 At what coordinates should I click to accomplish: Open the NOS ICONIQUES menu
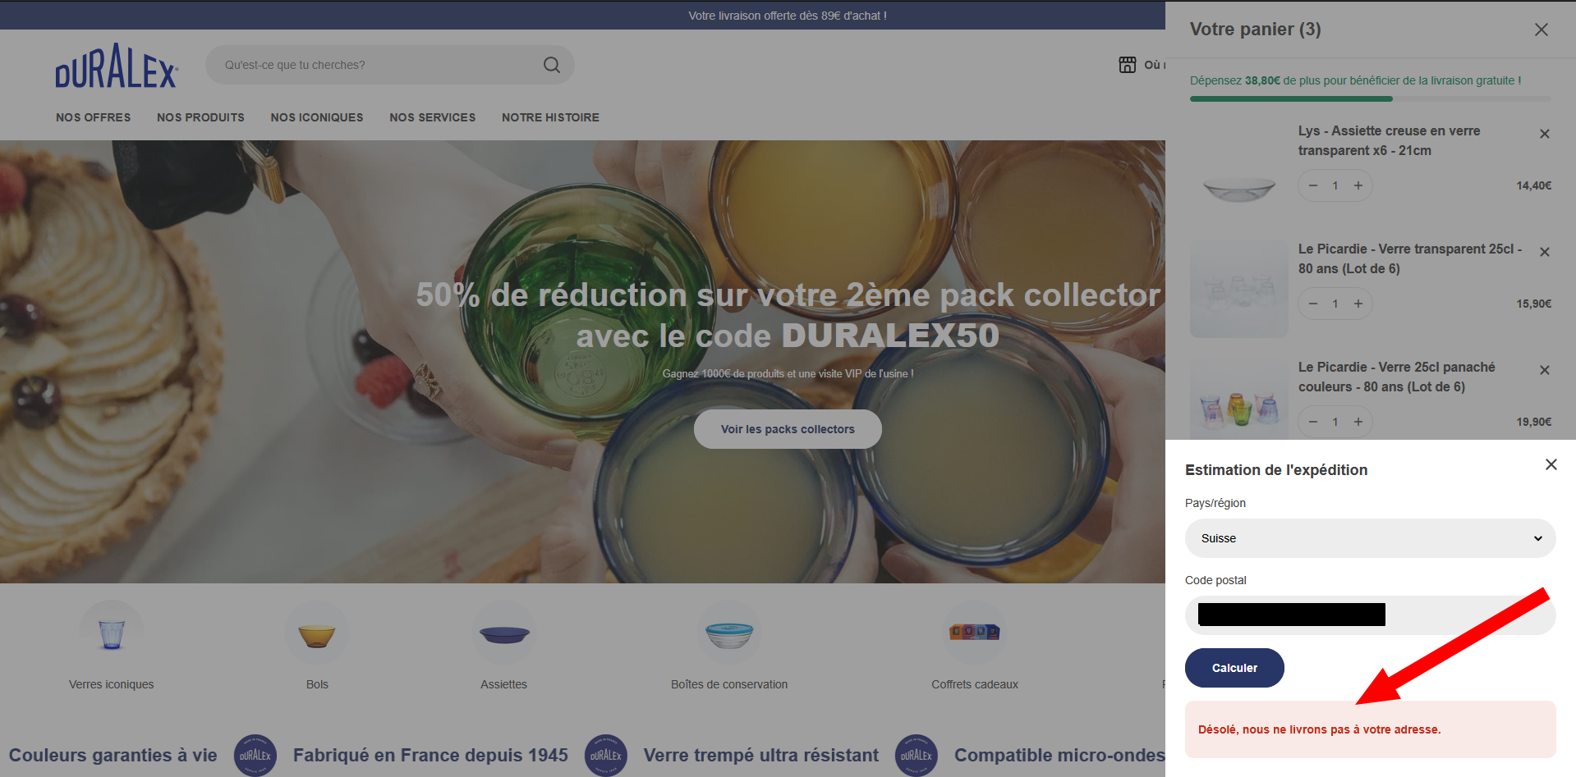click(x=317, y=117)
